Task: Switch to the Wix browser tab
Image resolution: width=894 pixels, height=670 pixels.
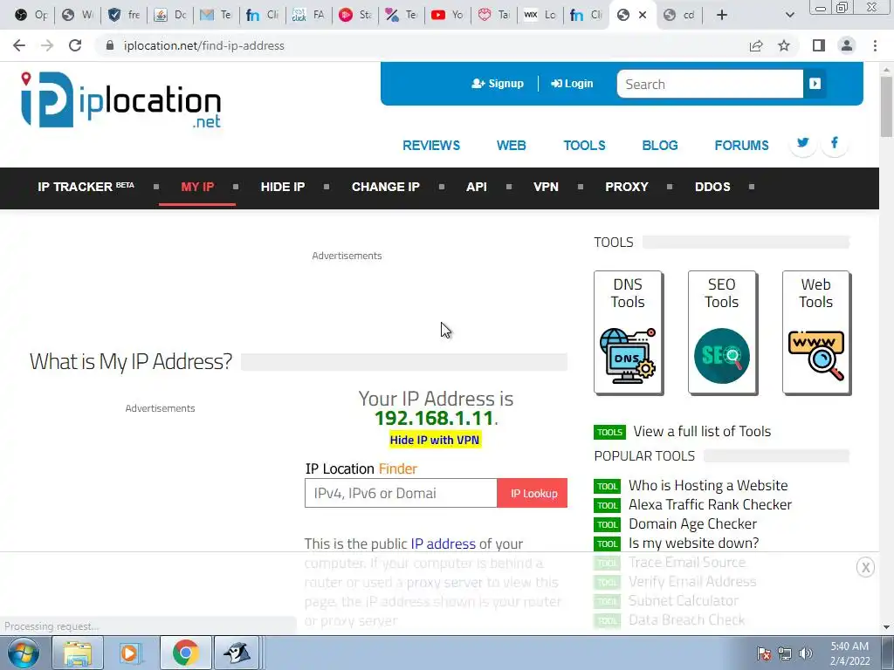Action: [x=540, y=16]
